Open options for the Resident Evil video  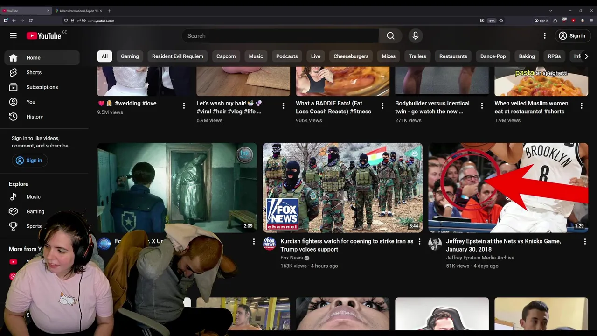tap(254, 241)
